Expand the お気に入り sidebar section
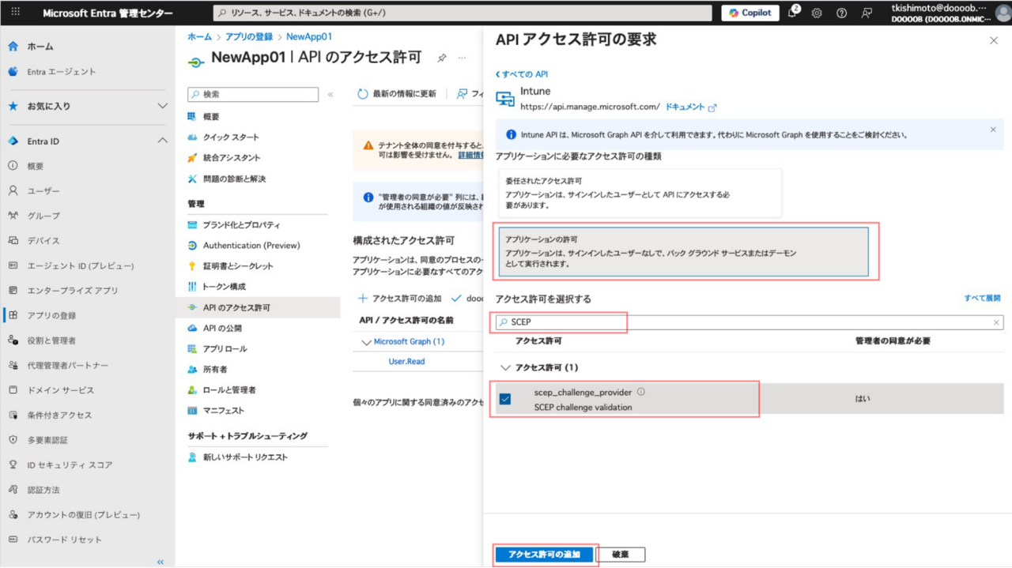 [162, 106]
